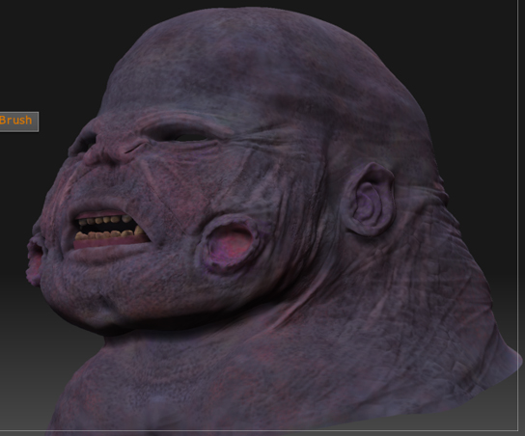
Task: Click the creature's shoulder area
Action: [235, 385]
